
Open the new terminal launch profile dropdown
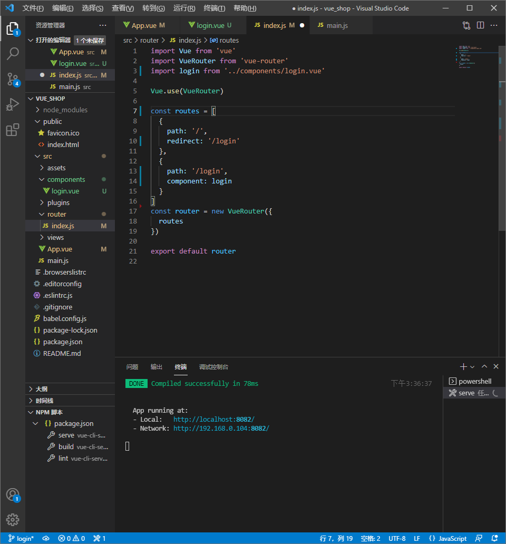pyautogui.click(x=472, y=367)
